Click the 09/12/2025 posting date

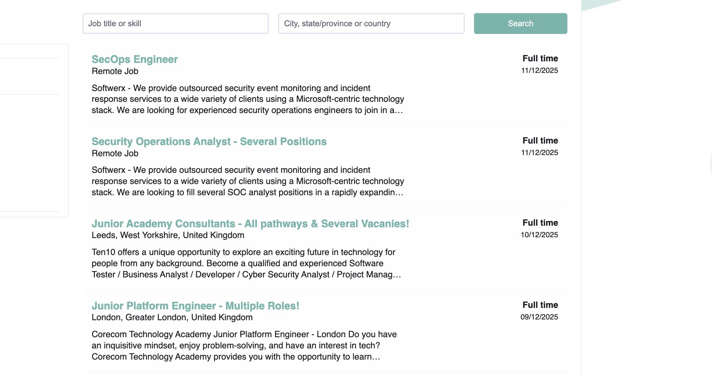(x=539, y=317)
